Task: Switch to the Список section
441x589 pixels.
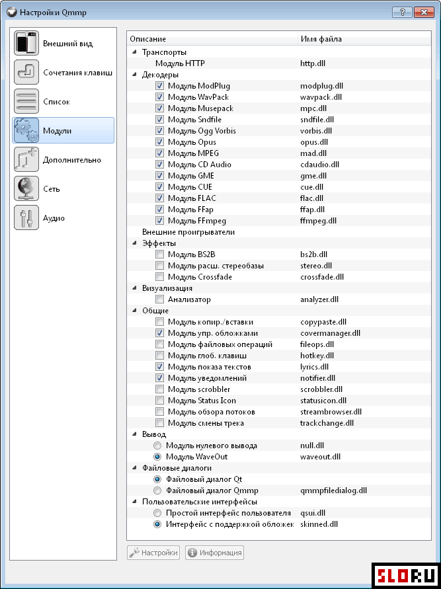Action: tap(63, 101)
